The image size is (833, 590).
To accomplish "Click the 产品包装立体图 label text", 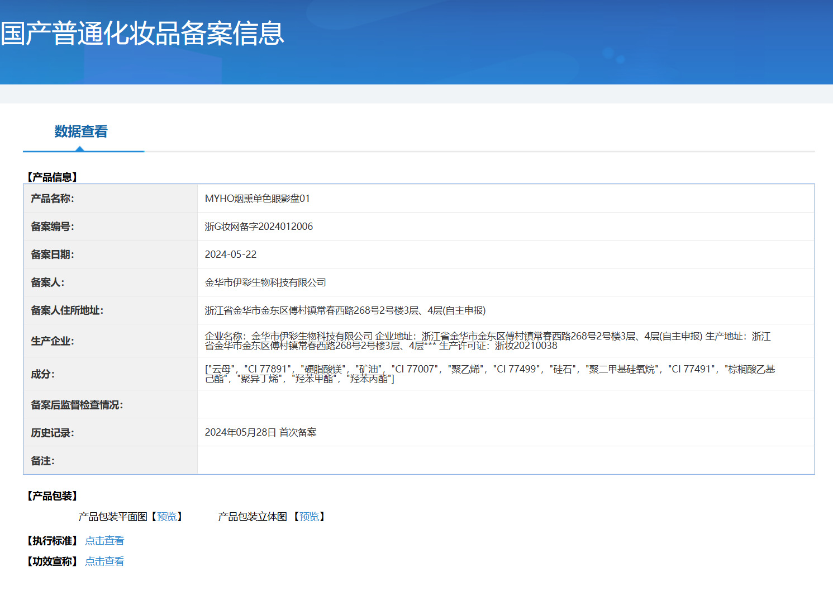I will coord(253,517).
